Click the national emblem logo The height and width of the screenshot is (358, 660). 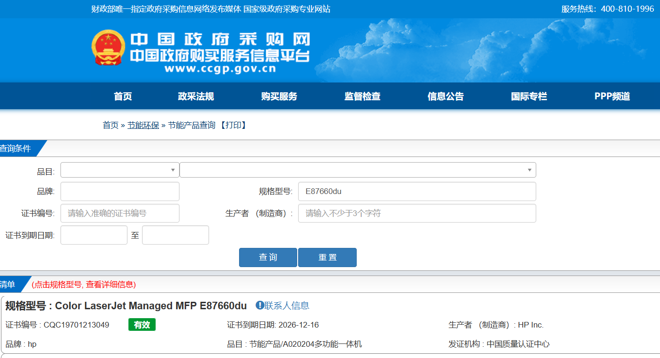click(108, 47)
